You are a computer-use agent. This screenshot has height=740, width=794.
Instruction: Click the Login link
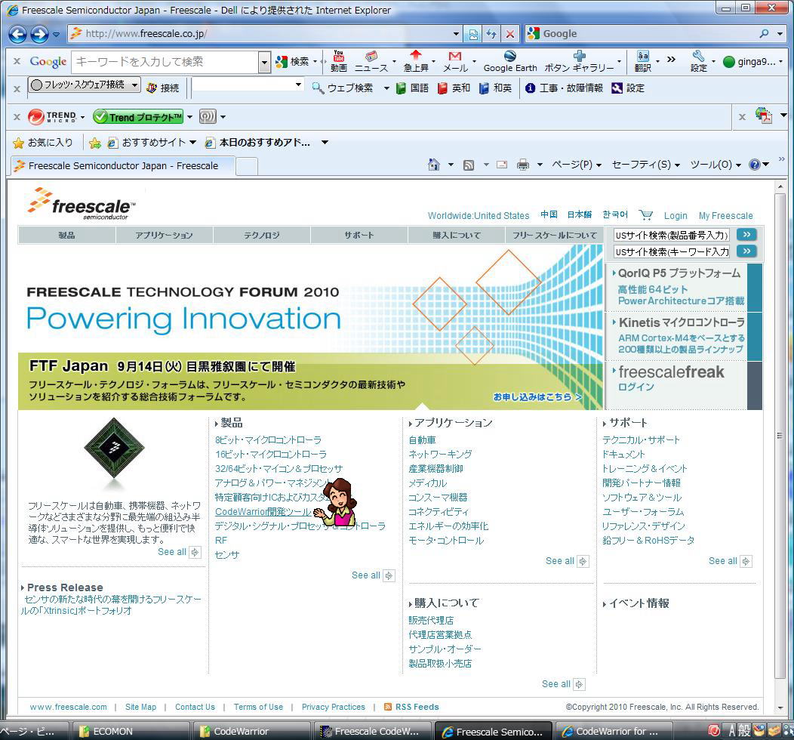(x=676, y=216)
